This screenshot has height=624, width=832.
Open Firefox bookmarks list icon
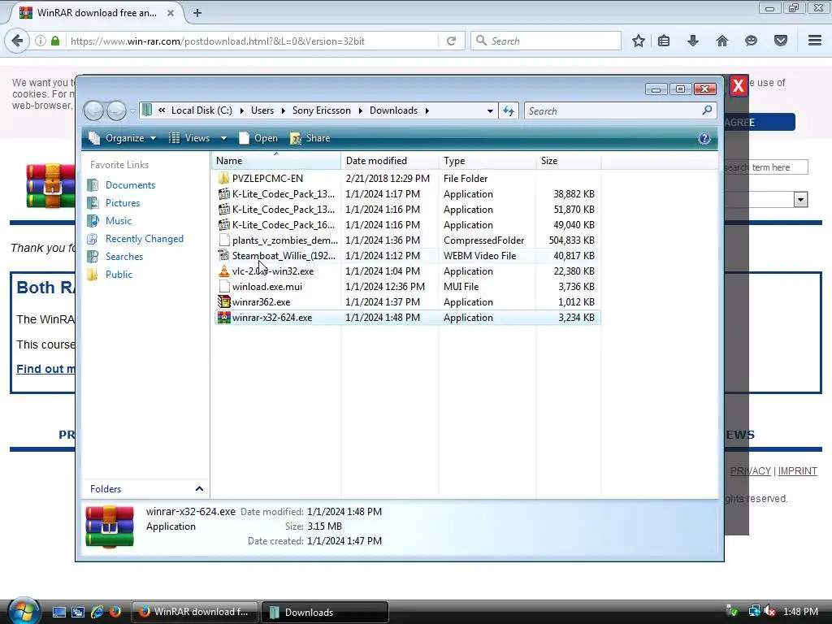tap(664, 41)
